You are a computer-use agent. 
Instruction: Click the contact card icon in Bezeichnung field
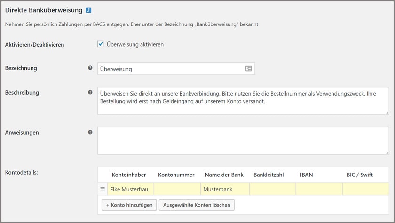(248, 69)
